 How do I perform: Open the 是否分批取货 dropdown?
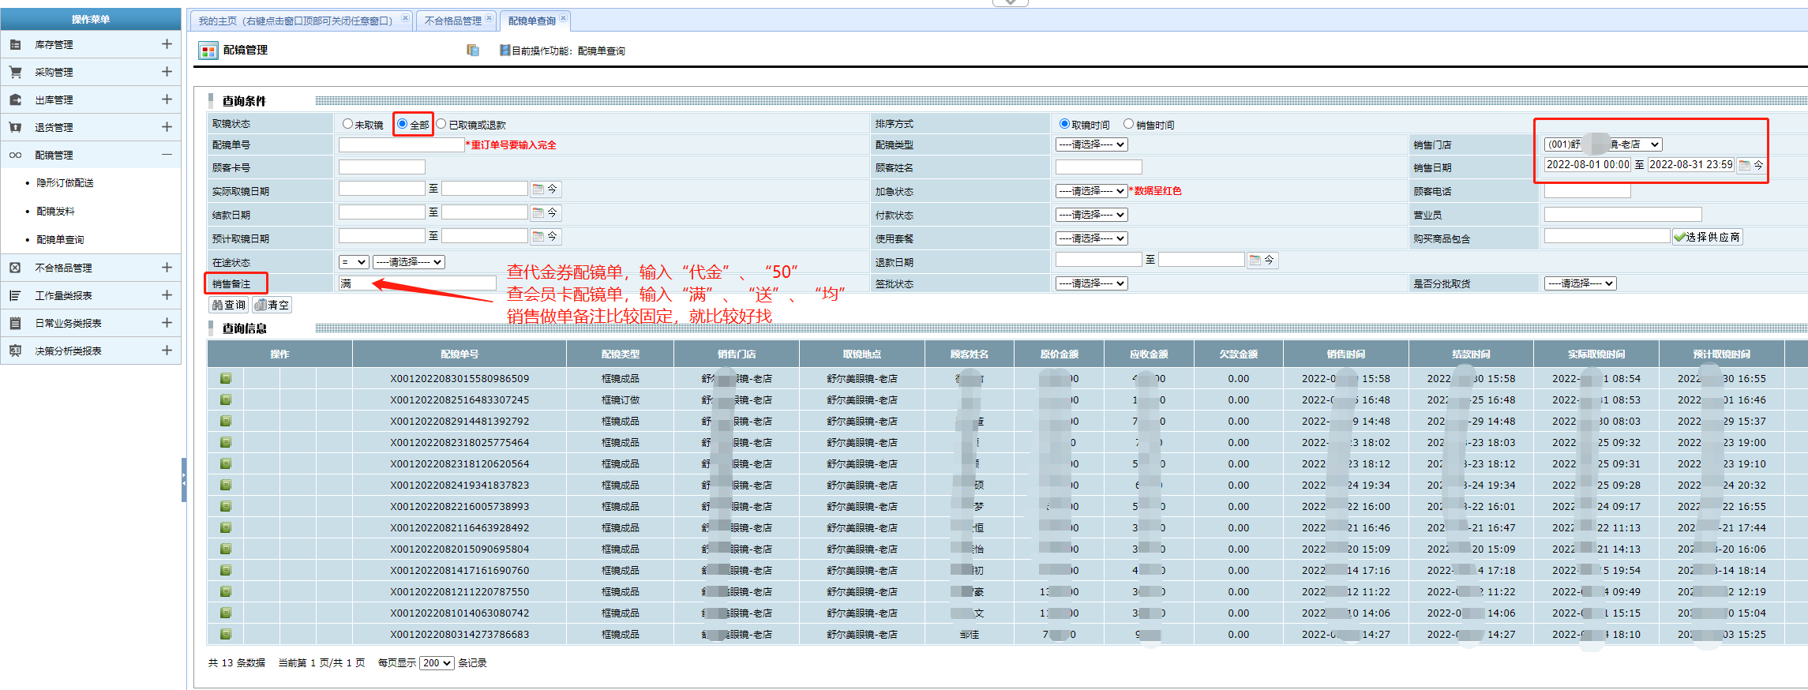tap(1580, 283)
